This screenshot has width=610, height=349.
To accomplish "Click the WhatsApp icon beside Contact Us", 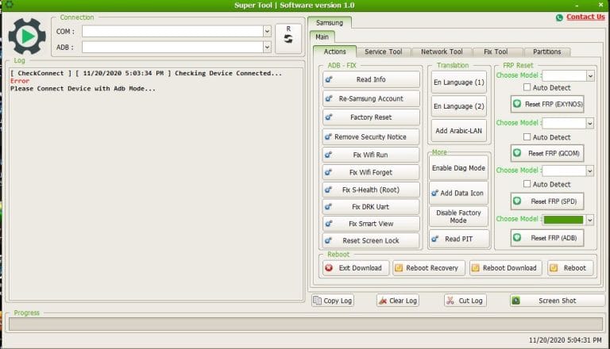I will [559, 17].
